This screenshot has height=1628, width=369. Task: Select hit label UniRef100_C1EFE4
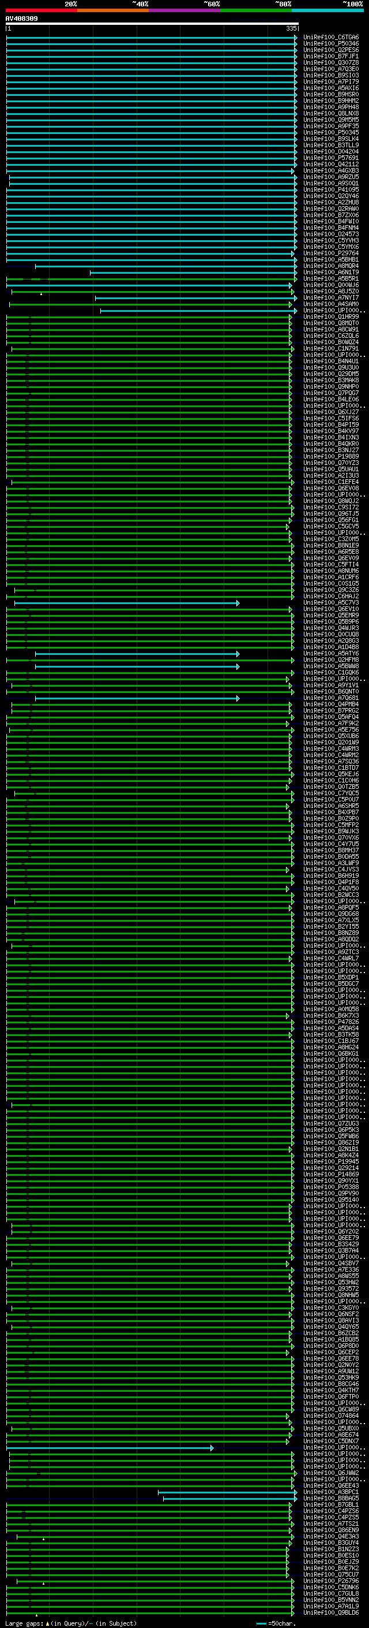[x=331, y=482]
